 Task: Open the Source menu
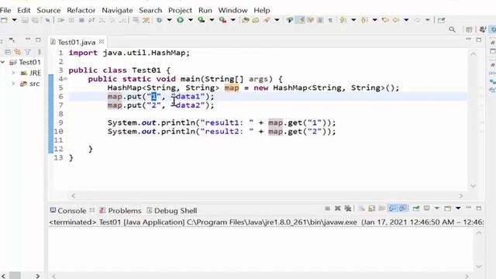click(x=48, y=10)
